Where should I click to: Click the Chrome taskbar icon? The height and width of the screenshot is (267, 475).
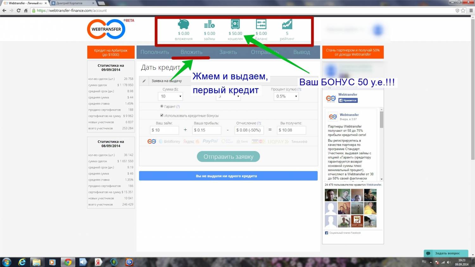[x=68, y=262]
